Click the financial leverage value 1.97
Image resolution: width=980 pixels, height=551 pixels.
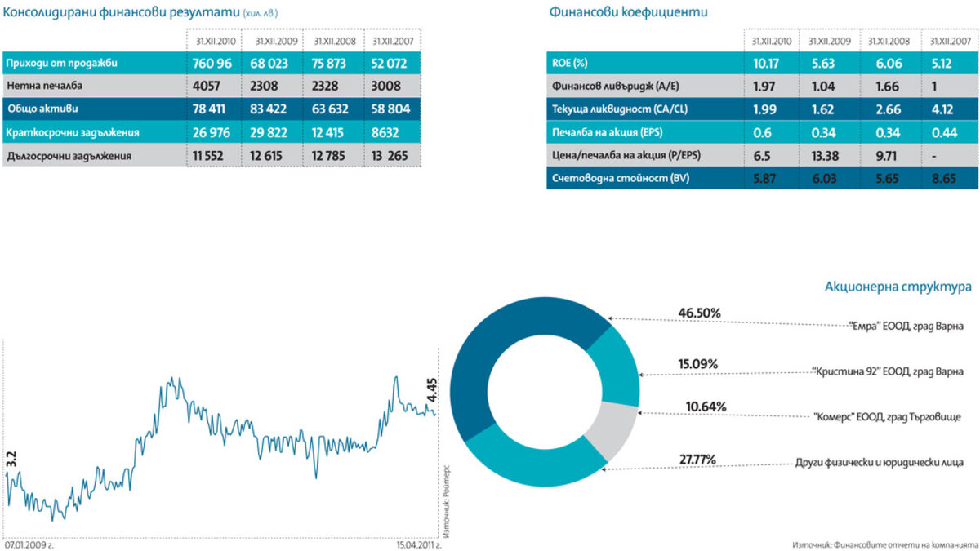click(764, 86)
